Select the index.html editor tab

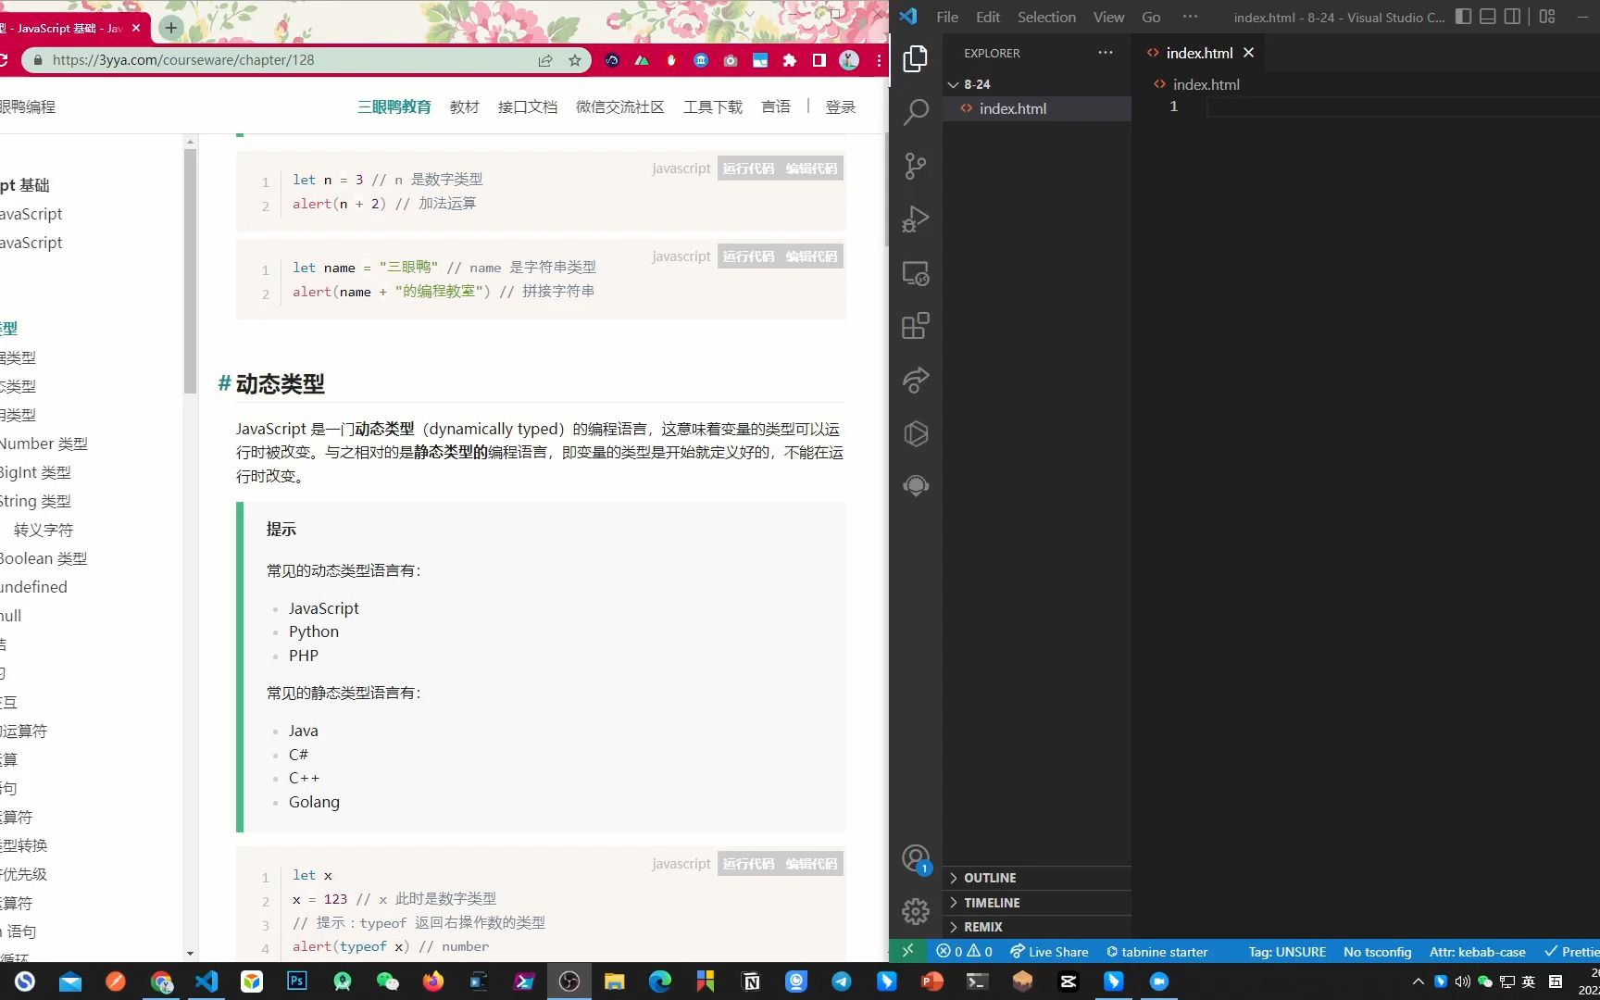pos(1199,53)
